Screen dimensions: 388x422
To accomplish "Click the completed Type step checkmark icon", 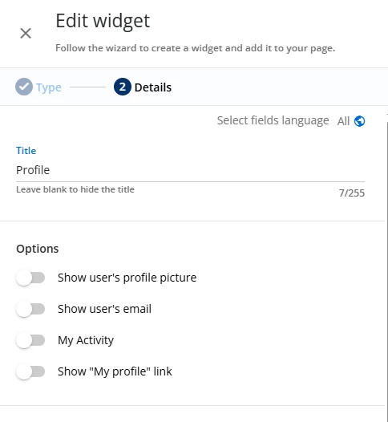I will point(24,87).
